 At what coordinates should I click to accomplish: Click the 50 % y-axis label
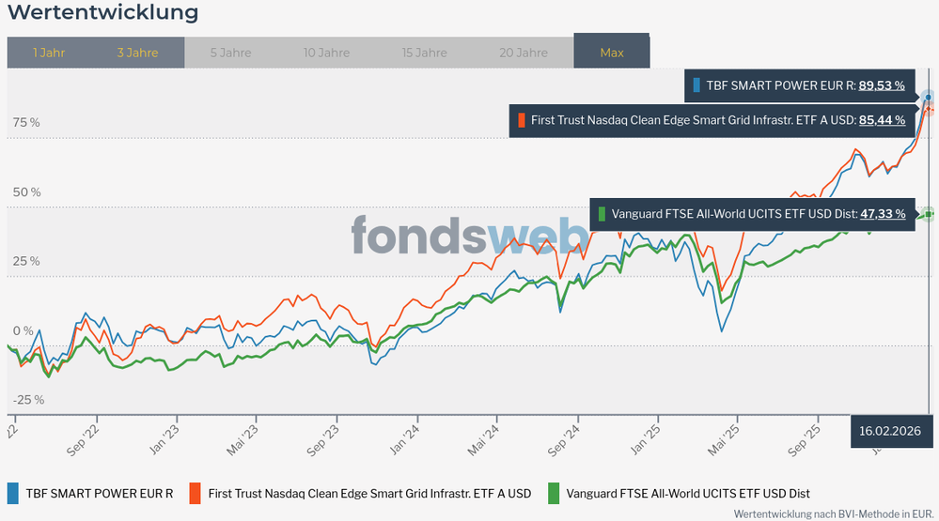pyautogui.click(x=27, y=192)
